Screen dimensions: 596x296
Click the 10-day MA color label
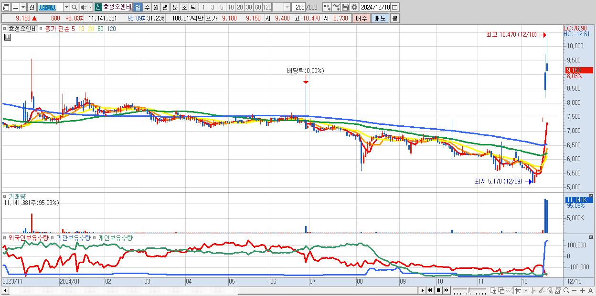(82, 29)
